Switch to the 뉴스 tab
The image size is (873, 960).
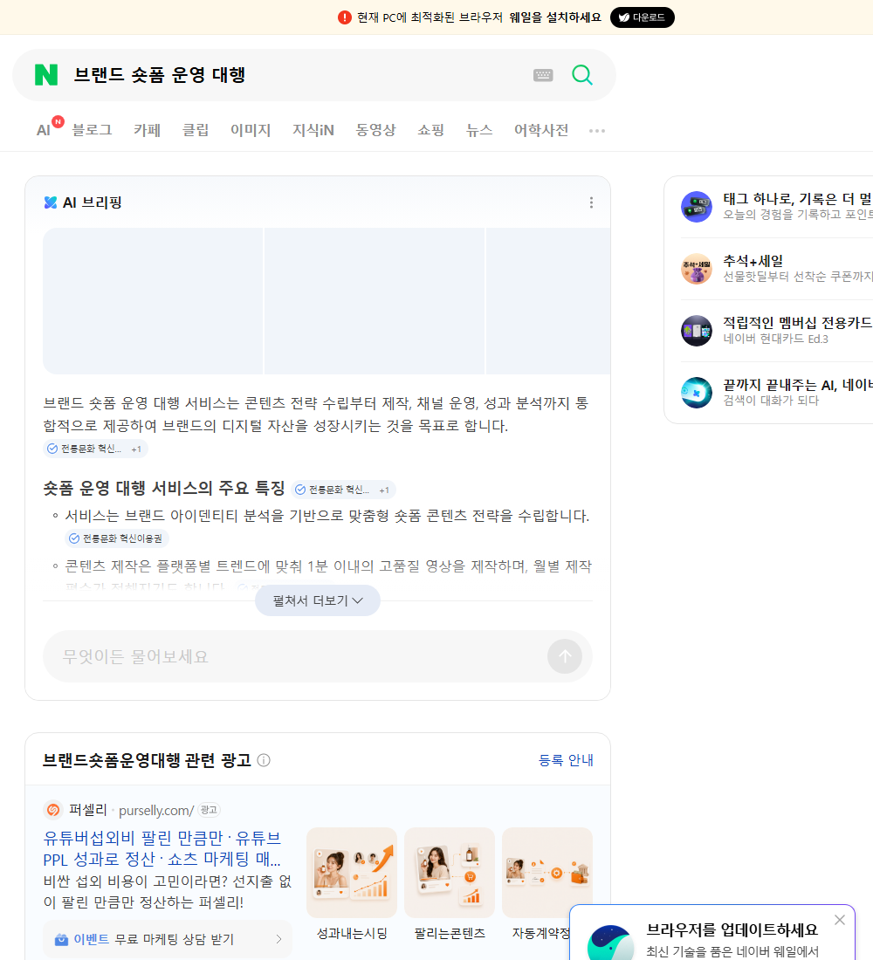pyautogui.click(x=479, y=130)
